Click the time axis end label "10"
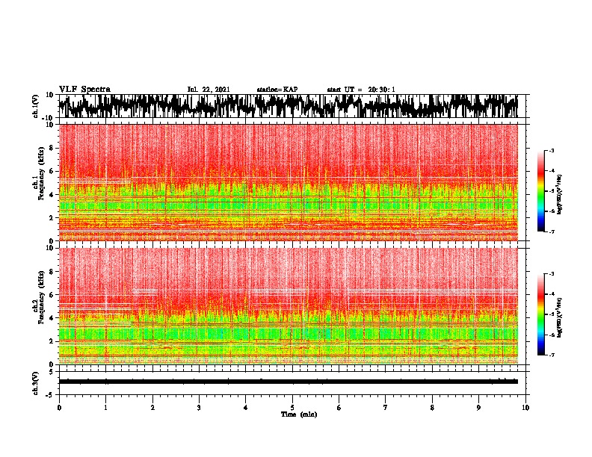The image size is (592, 457). coord(525,408)
